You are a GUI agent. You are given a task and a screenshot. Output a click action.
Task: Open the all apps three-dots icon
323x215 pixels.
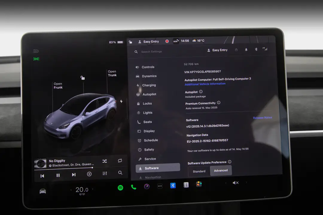(160, 186)
